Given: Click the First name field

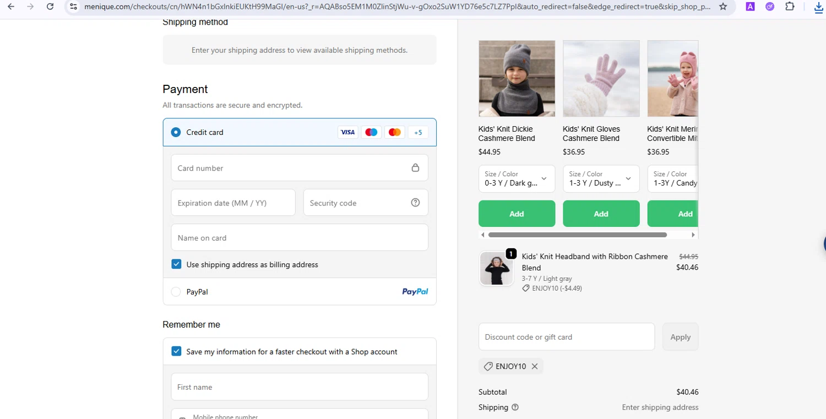Looking at the screenshot, I should point(300,387).
